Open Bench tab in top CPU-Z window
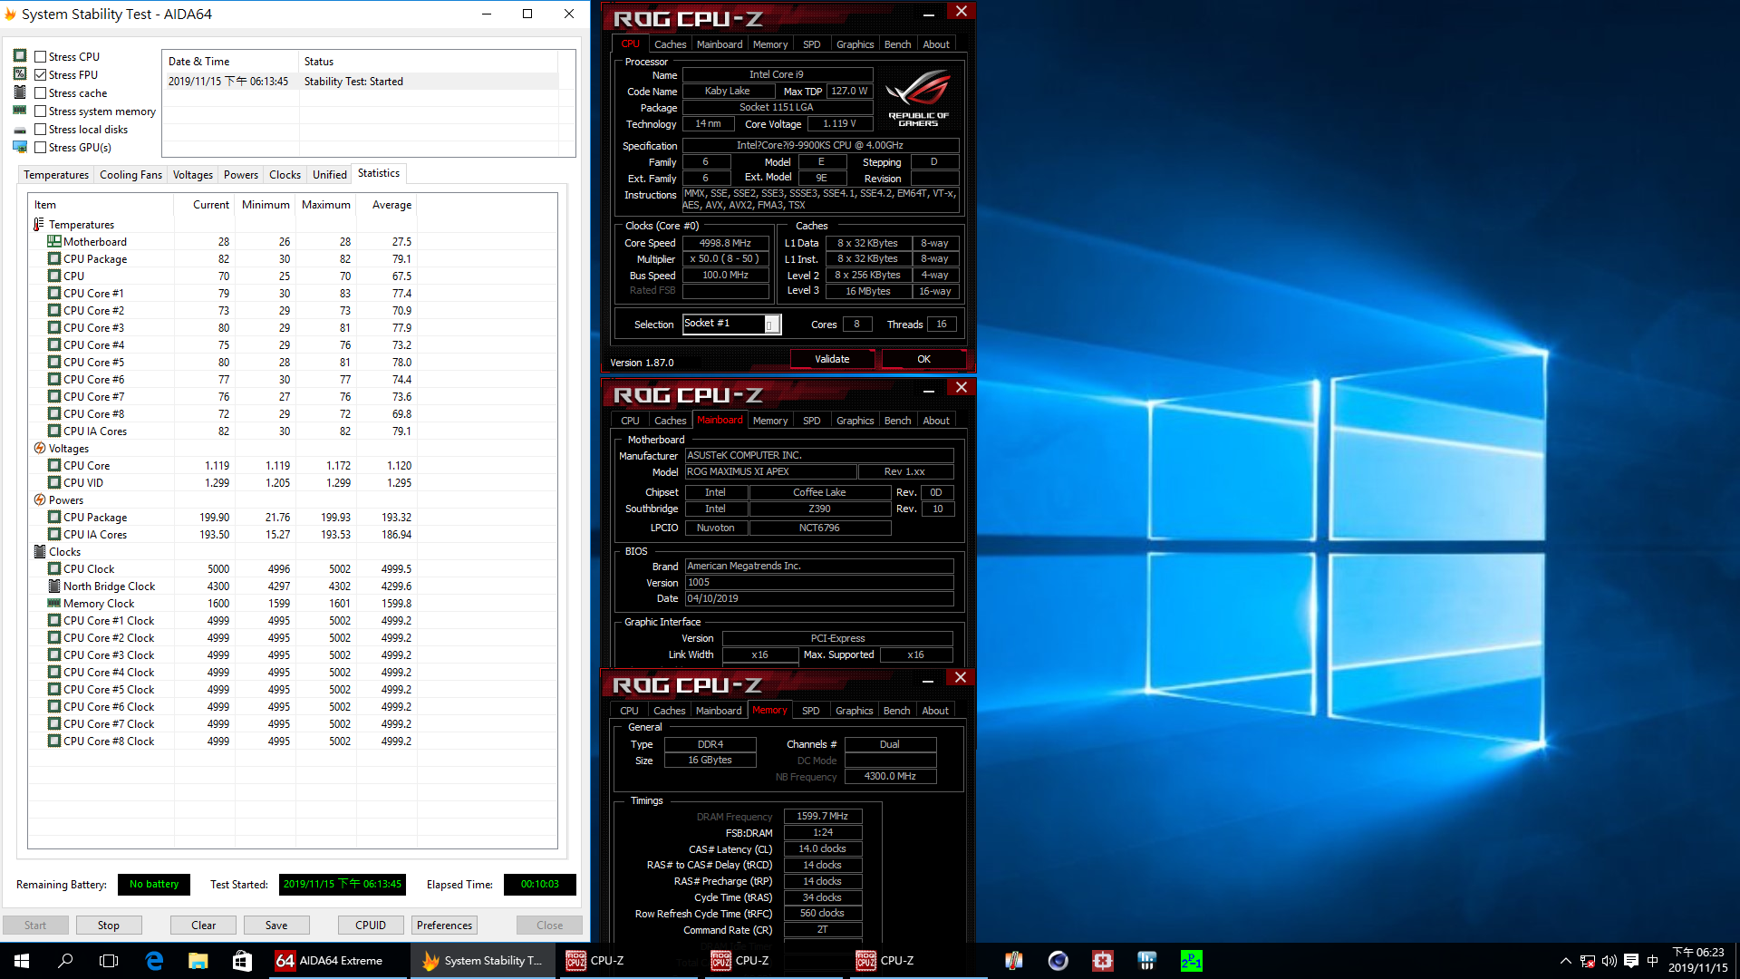This screenshot has width=1740, height=979. 898,44
